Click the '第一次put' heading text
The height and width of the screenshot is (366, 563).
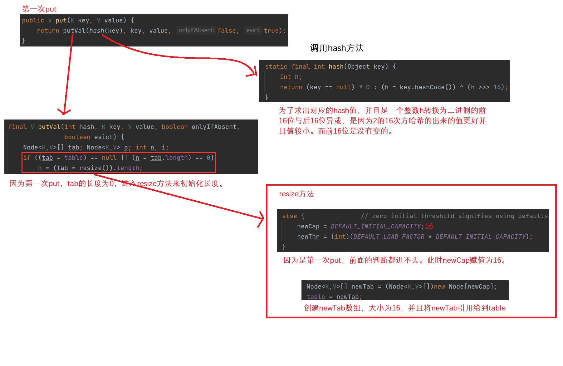(x=39, y=9)
